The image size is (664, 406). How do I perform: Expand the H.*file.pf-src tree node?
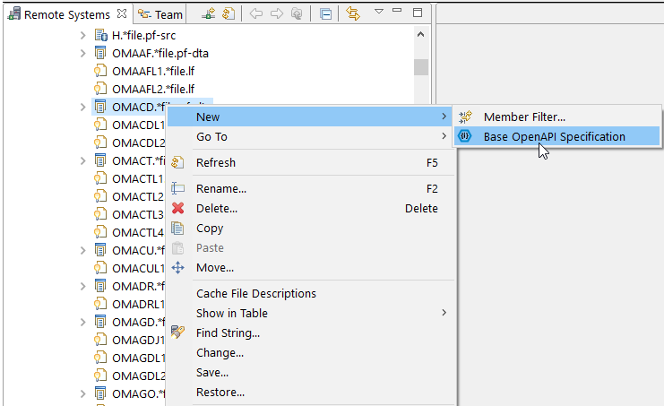click(x=82, y=35)
